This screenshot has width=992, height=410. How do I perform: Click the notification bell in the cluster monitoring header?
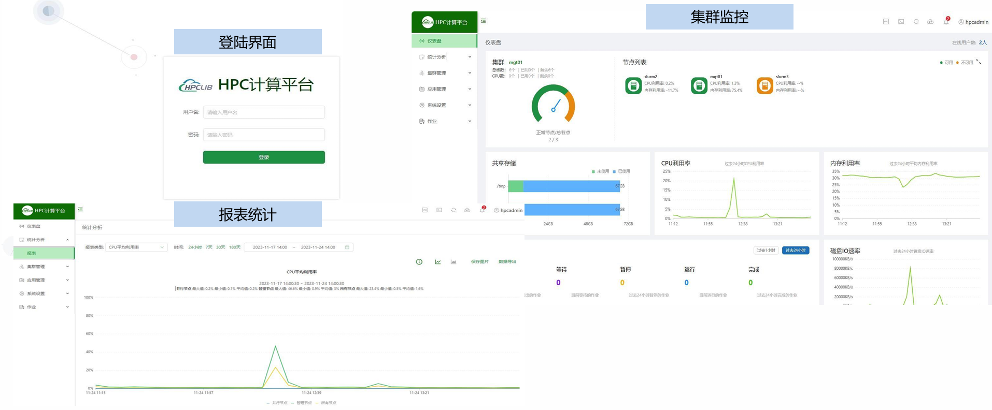click(946, 22)
